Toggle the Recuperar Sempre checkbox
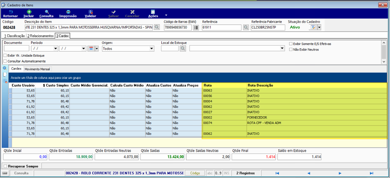 click(6, 166)
